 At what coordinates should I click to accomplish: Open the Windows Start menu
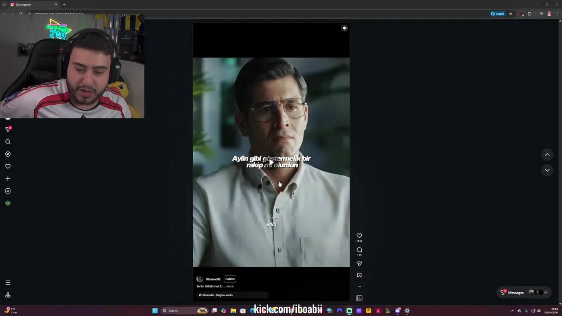coord(155,311)
